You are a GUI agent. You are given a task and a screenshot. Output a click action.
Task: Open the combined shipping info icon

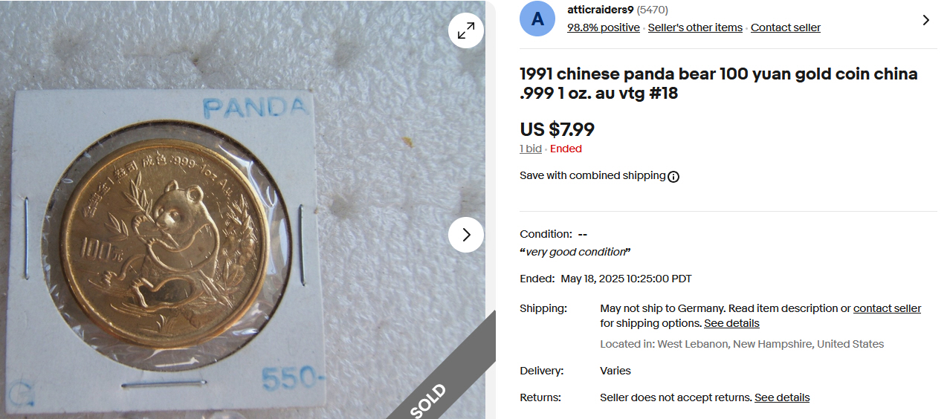pyautogui.click(x=673, y=177)
